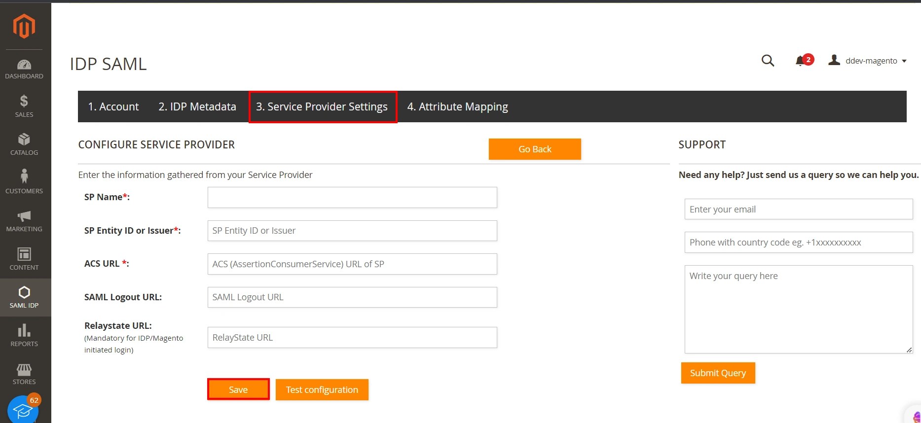Open the Catalog sidebar menu

(24, 144)
